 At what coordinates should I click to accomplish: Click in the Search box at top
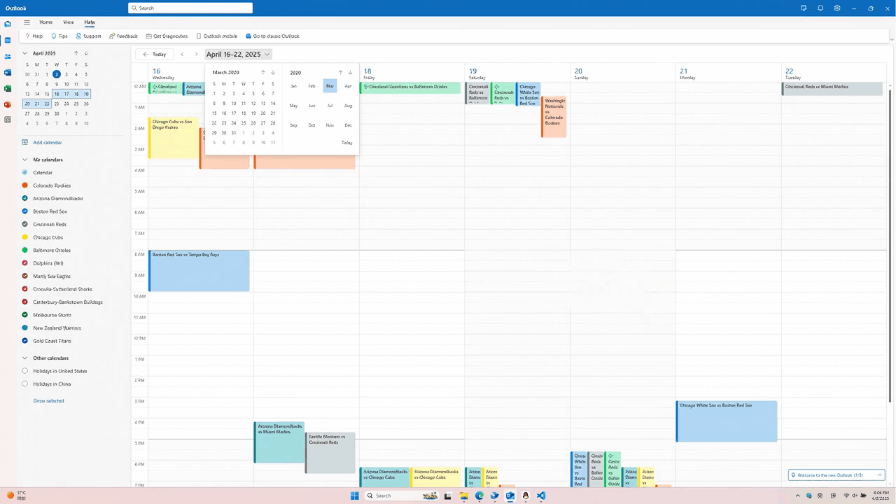190,8
